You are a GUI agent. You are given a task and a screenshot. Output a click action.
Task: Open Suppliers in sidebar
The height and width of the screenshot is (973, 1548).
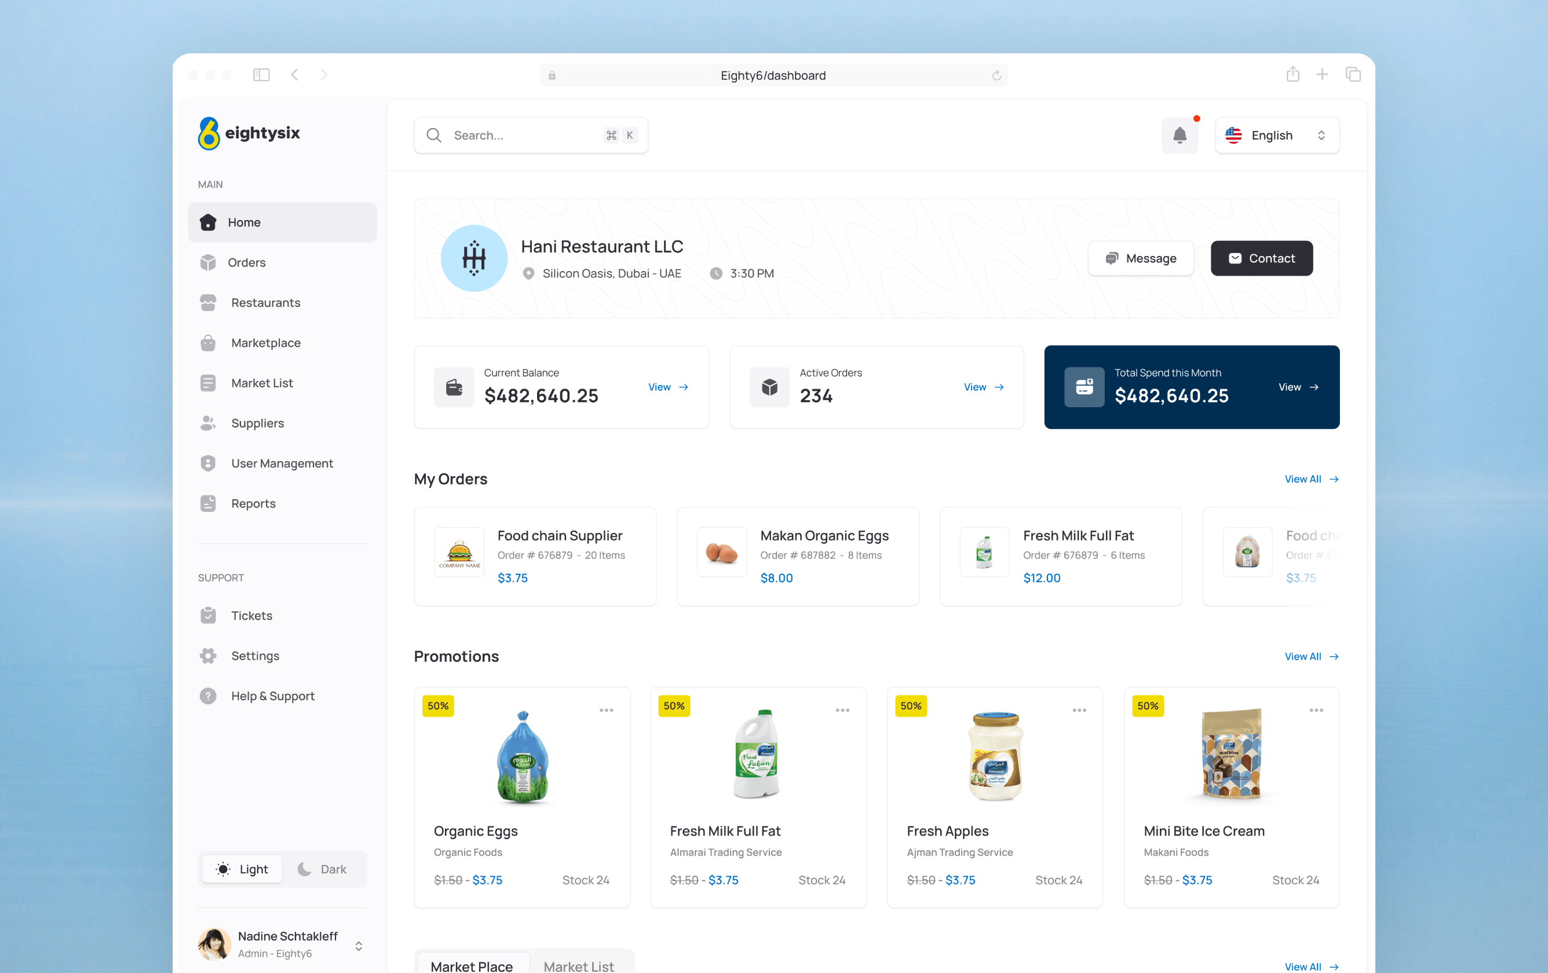click(282, 423)
